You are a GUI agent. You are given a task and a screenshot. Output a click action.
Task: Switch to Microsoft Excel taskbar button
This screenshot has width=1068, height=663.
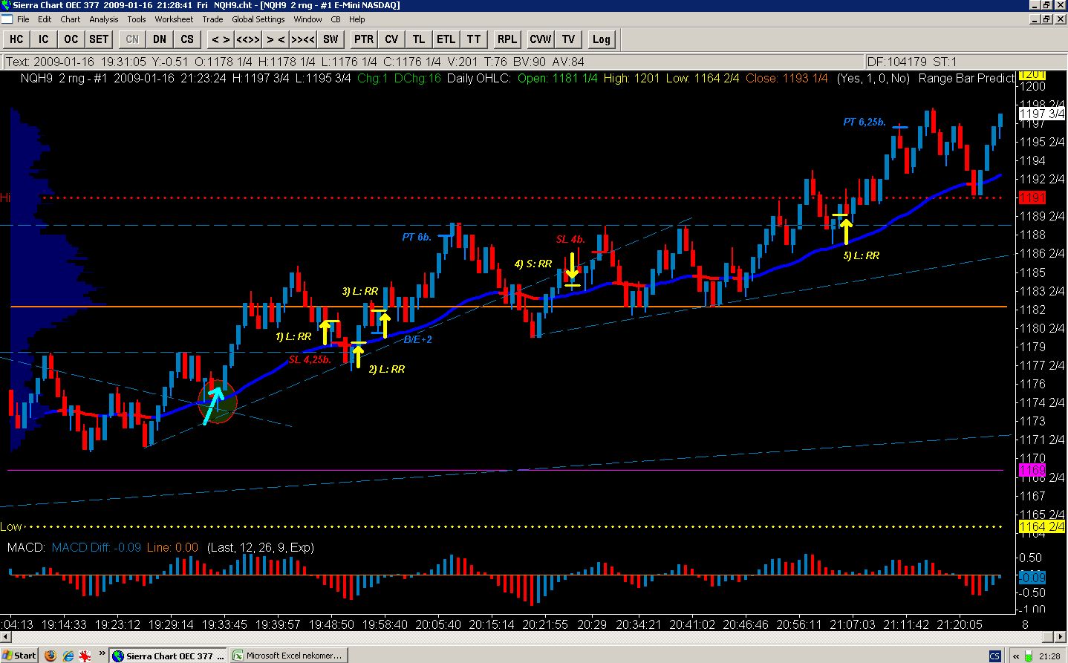coord(287,656)
